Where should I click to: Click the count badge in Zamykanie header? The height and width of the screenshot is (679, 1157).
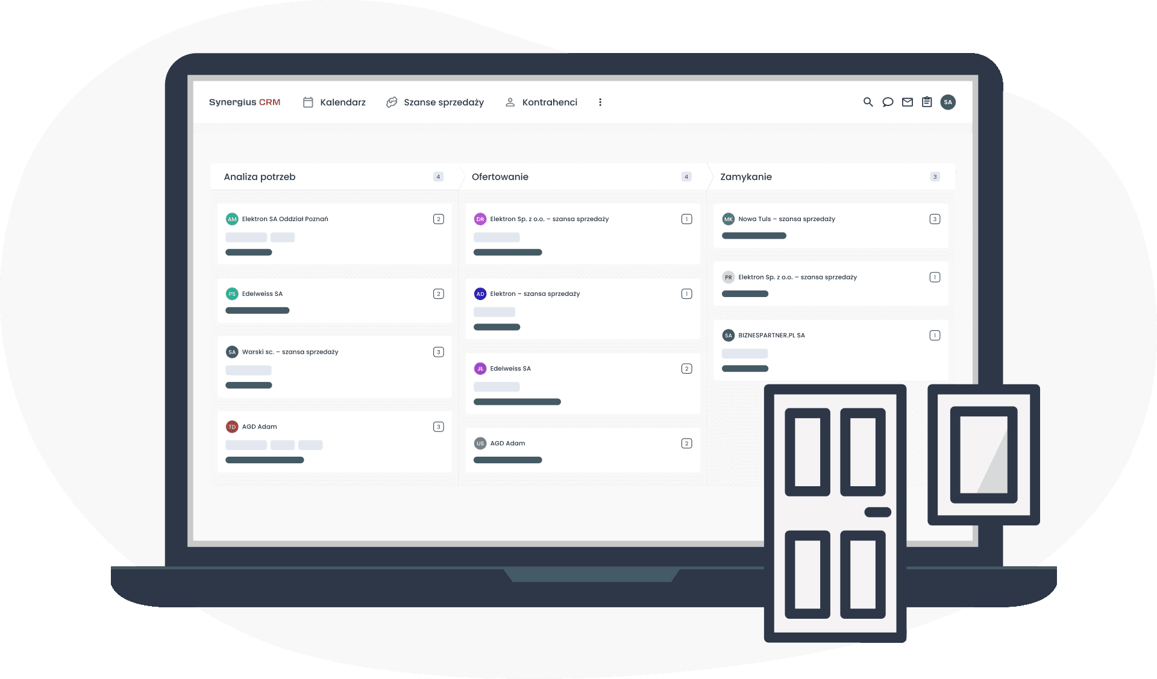[x=935, y=177]
